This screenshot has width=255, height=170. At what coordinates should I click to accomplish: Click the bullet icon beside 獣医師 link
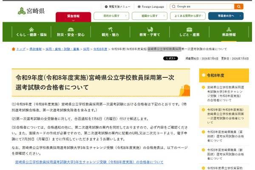(203, 150)
